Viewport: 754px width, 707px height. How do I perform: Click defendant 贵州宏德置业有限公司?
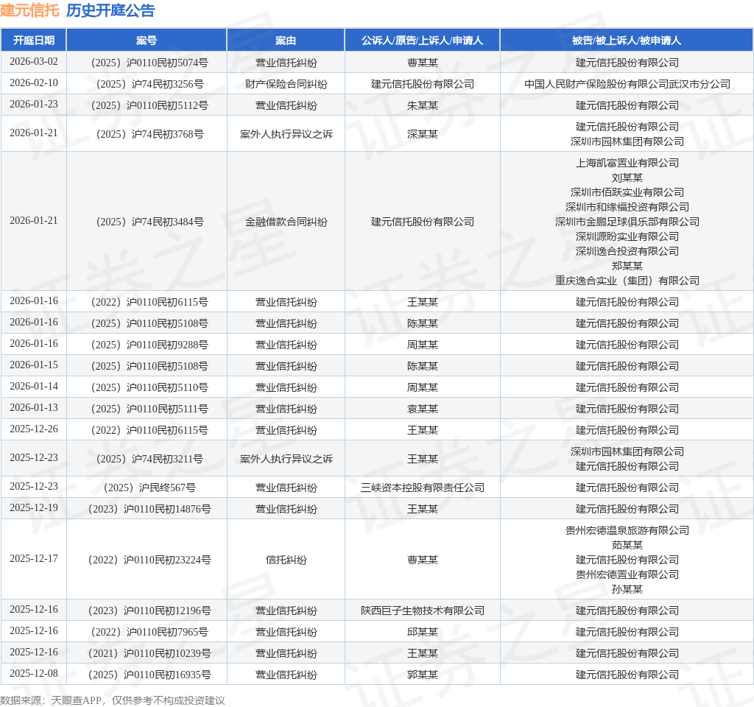(x=627, y=574)
